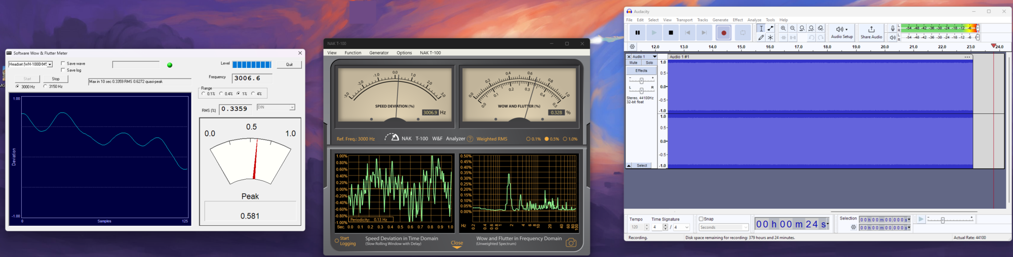This screenshot has height=257, width=1013.
Task: Open the File menu in Audacity
Action: [x=630, y=20]
